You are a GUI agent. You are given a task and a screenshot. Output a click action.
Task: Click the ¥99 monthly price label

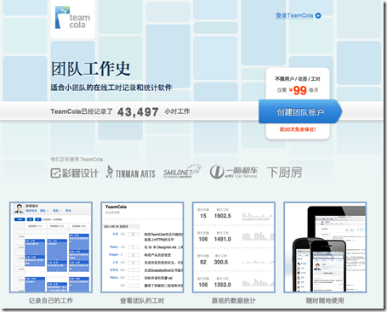pyautogui.click(x=298, y=90)
